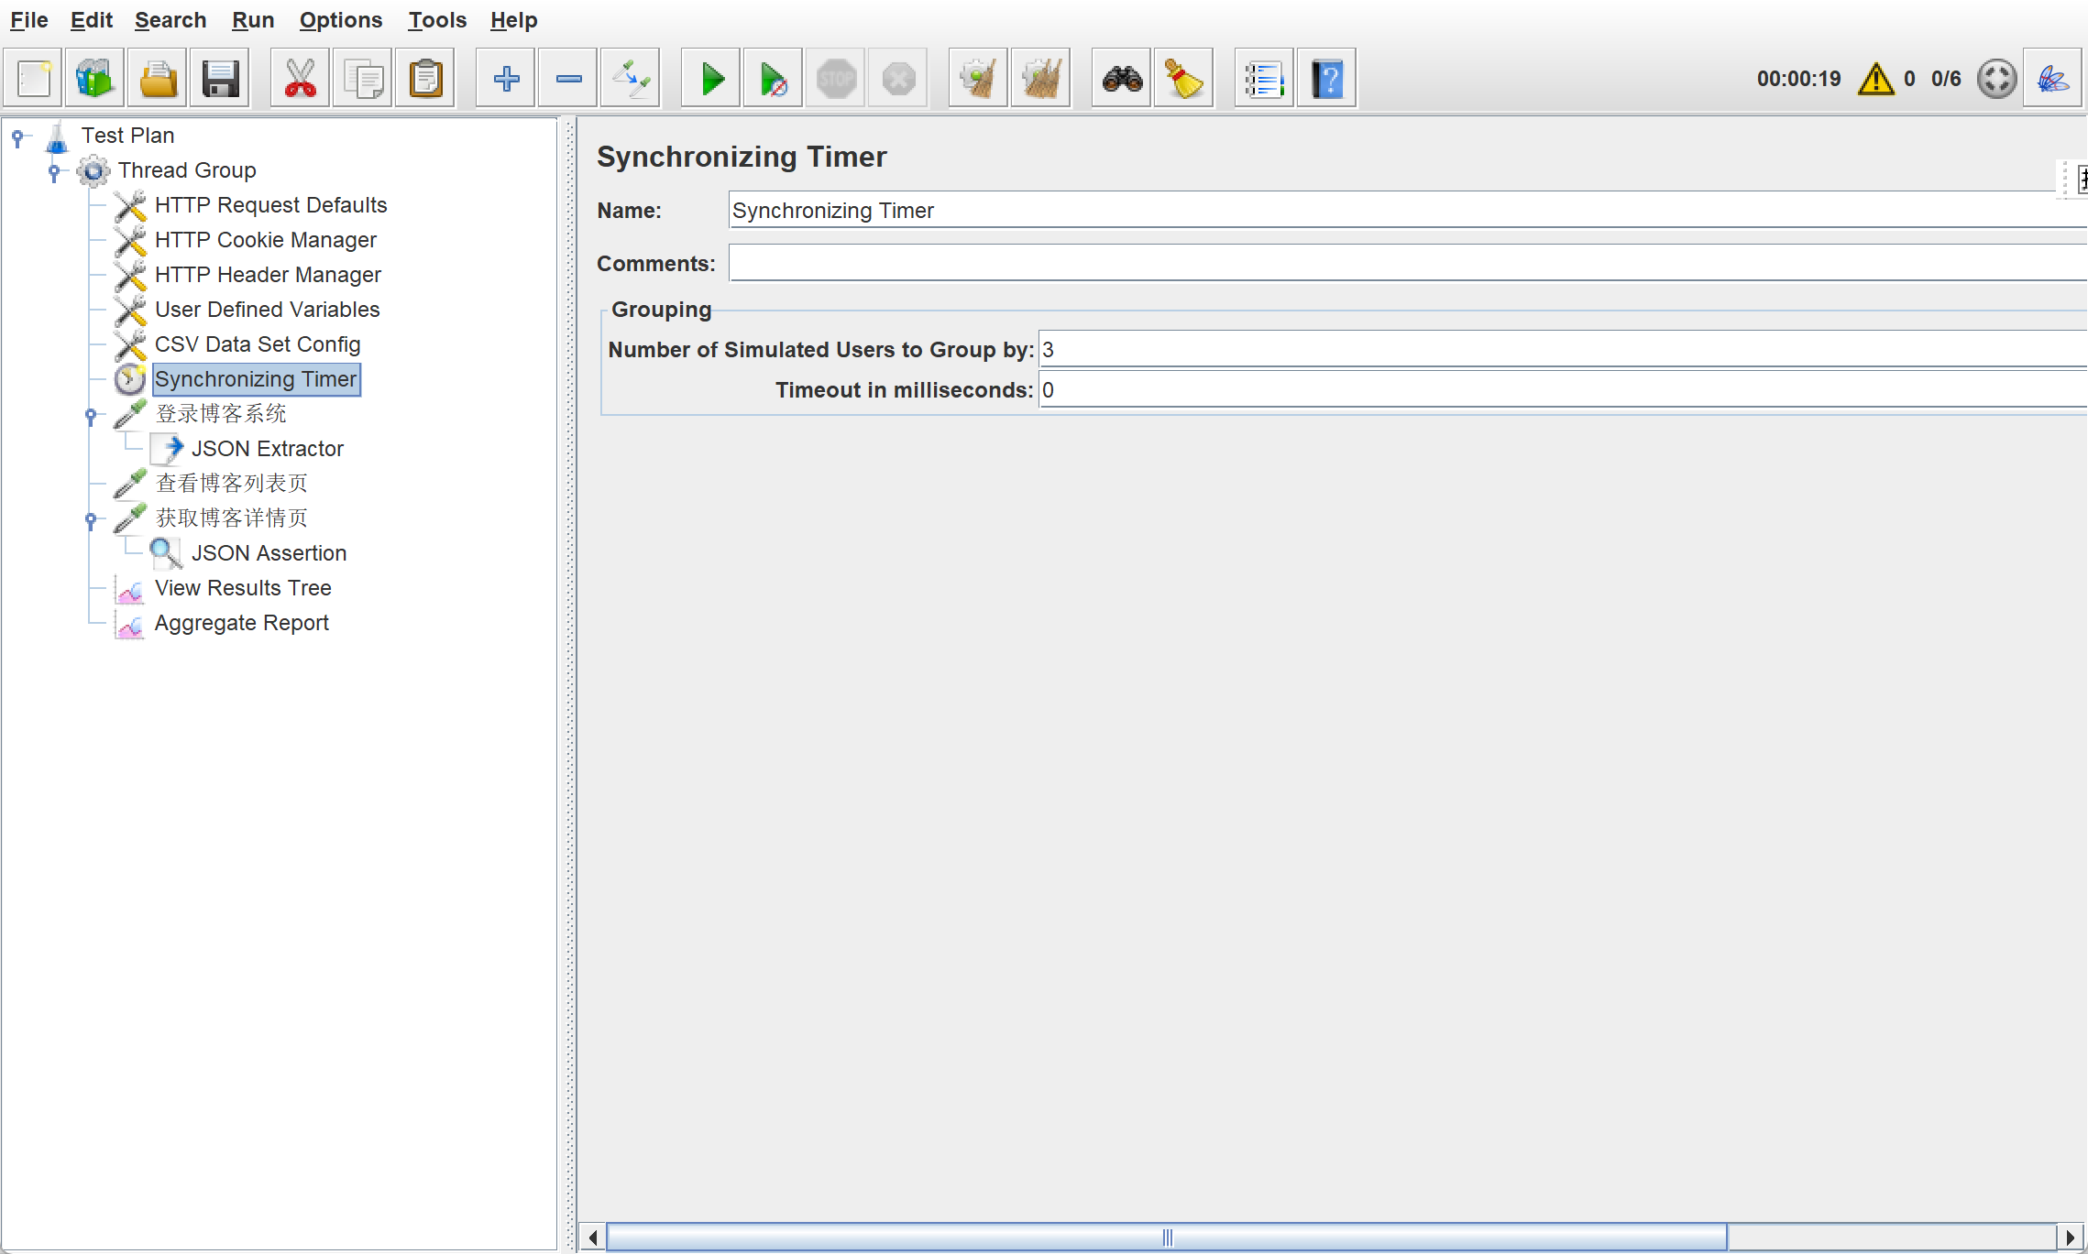Click the horizontal scrollbar thumb
Viewport: 2088px width, 1254px height.
click(x=1166, y=1238)
